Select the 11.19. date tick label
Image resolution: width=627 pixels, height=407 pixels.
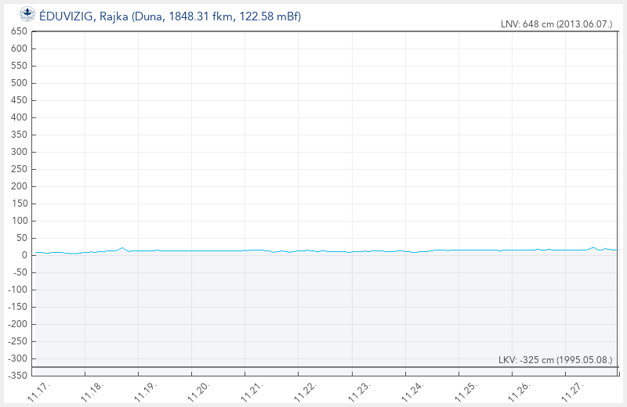146,391
